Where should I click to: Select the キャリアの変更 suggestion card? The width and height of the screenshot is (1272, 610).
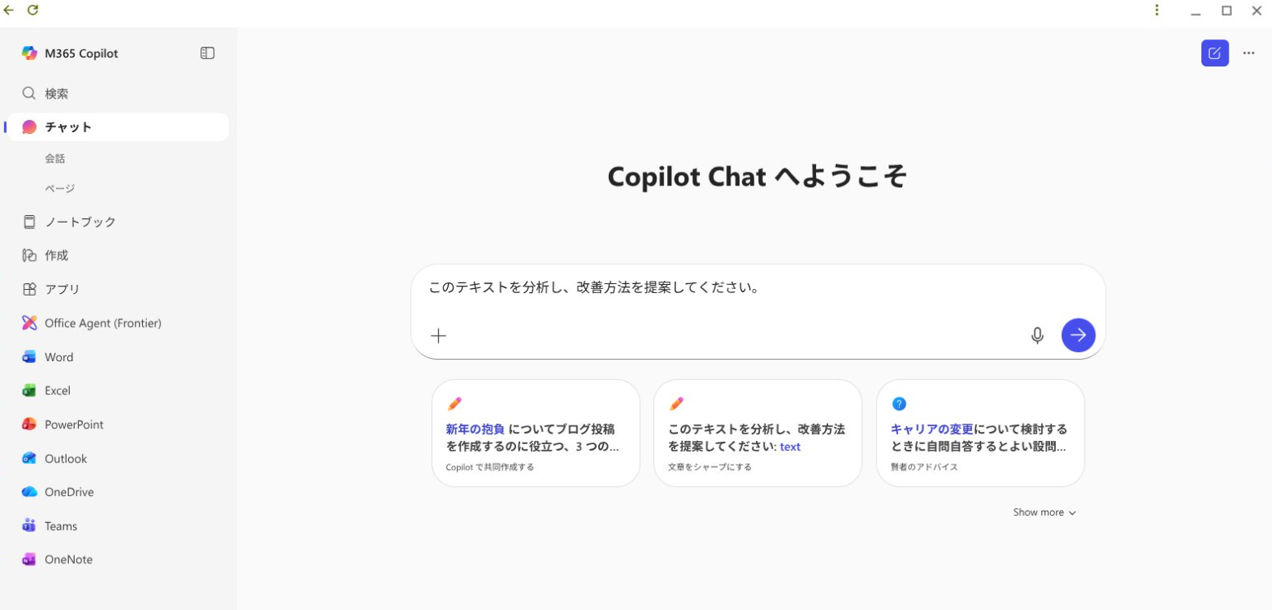pos(979,433)
